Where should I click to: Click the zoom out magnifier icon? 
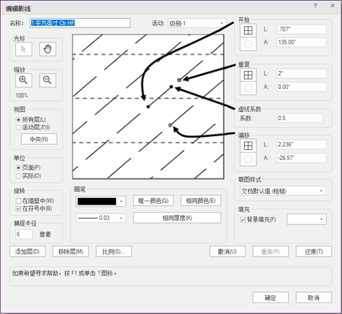click(47, 80)
